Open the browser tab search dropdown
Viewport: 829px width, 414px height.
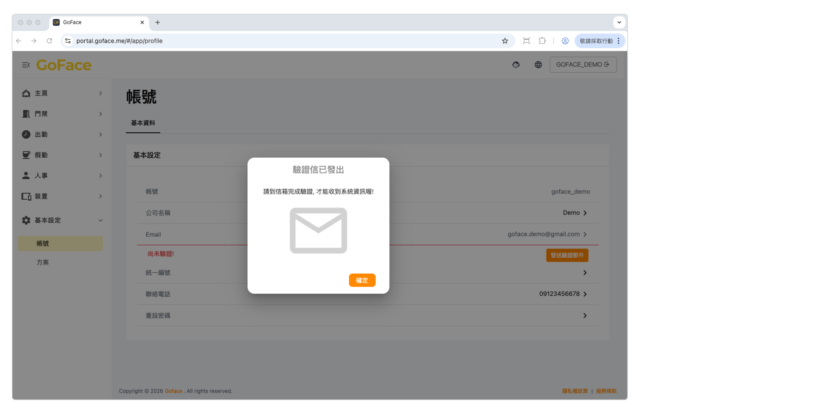619,22
